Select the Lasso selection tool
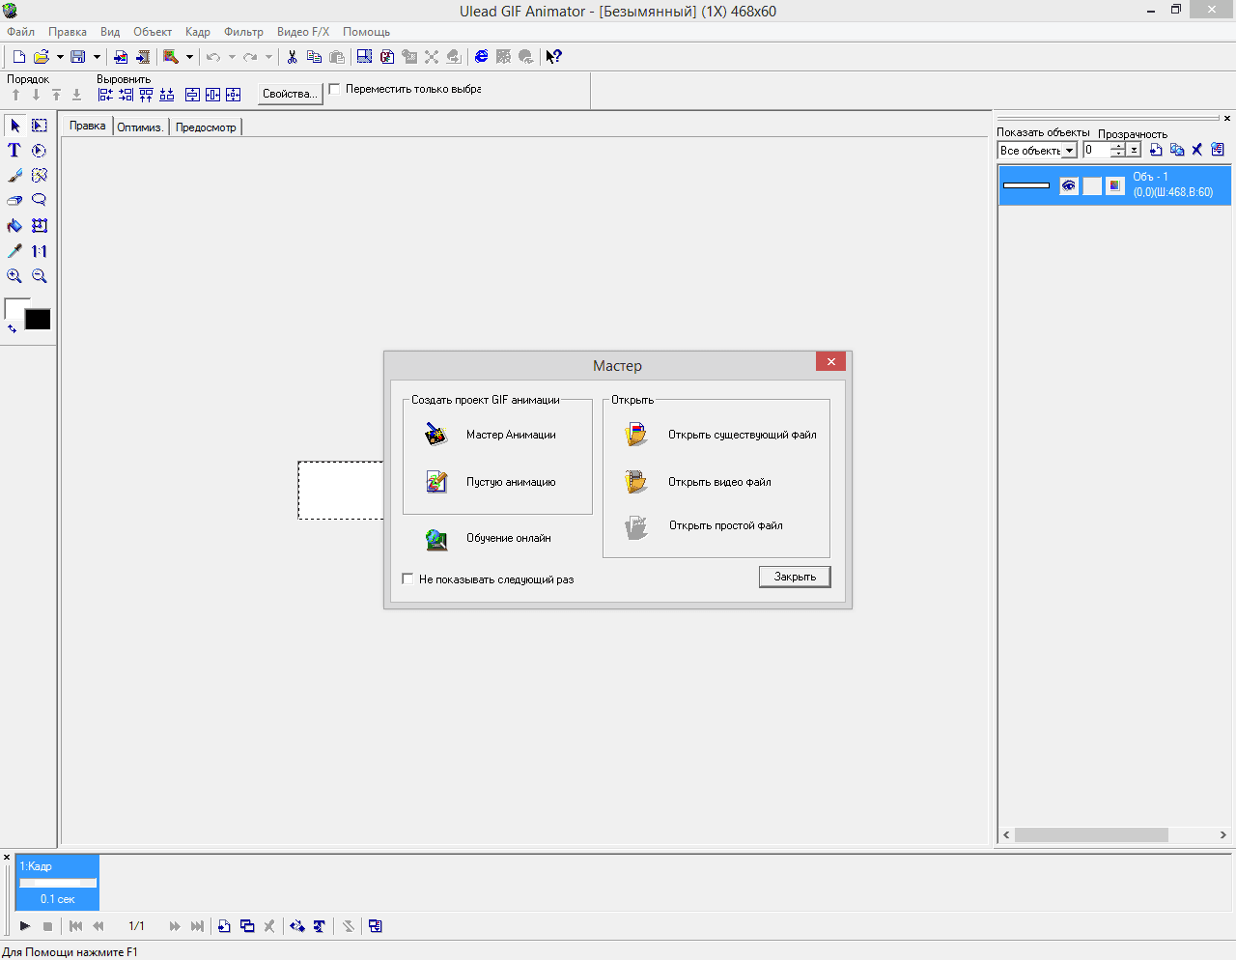The image size is (1236, 960). coord(40,201)
